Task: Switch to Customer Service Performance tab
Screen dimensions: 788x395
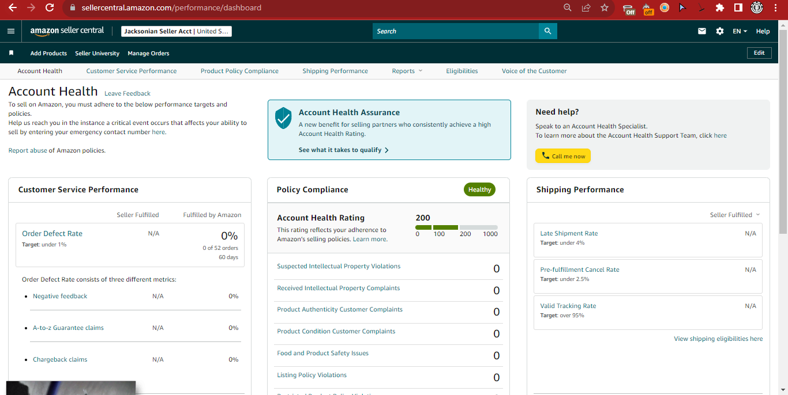Action: tap(132, 71)
